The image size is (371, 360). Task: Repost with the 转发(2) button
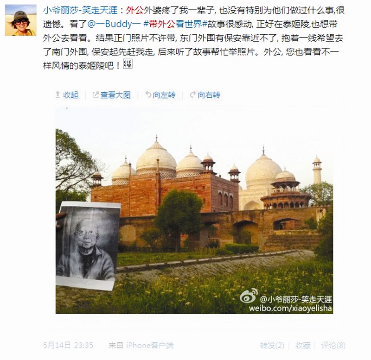coord(272,345)
